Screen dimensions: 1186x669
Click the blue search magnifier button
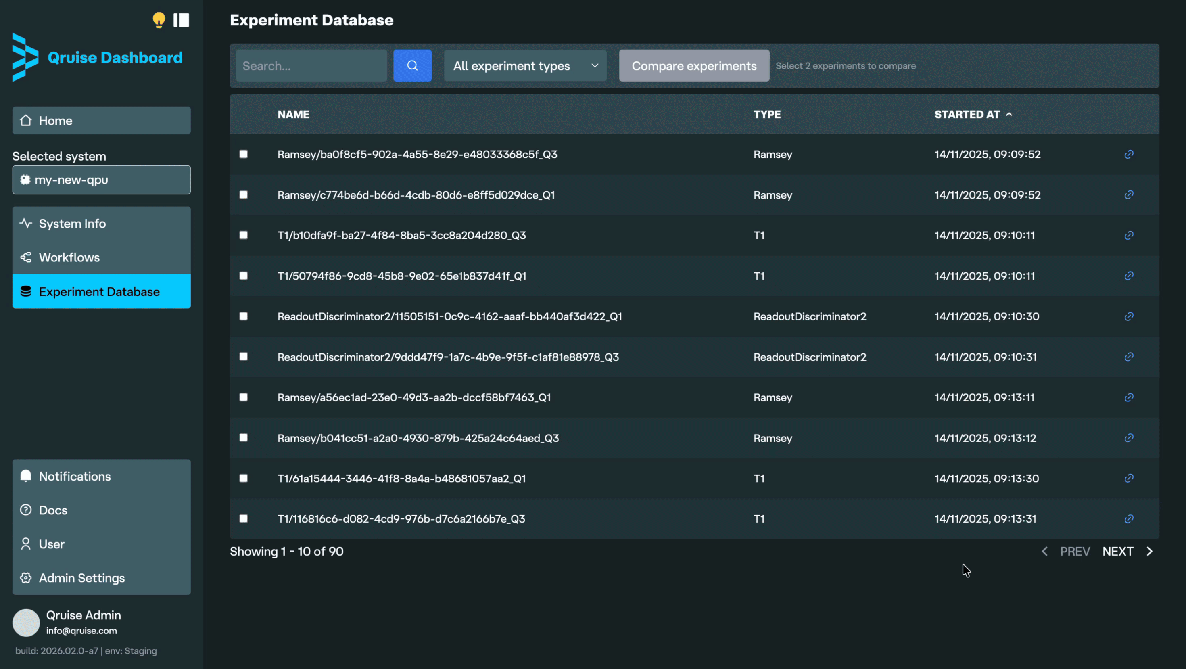point(412,65)
